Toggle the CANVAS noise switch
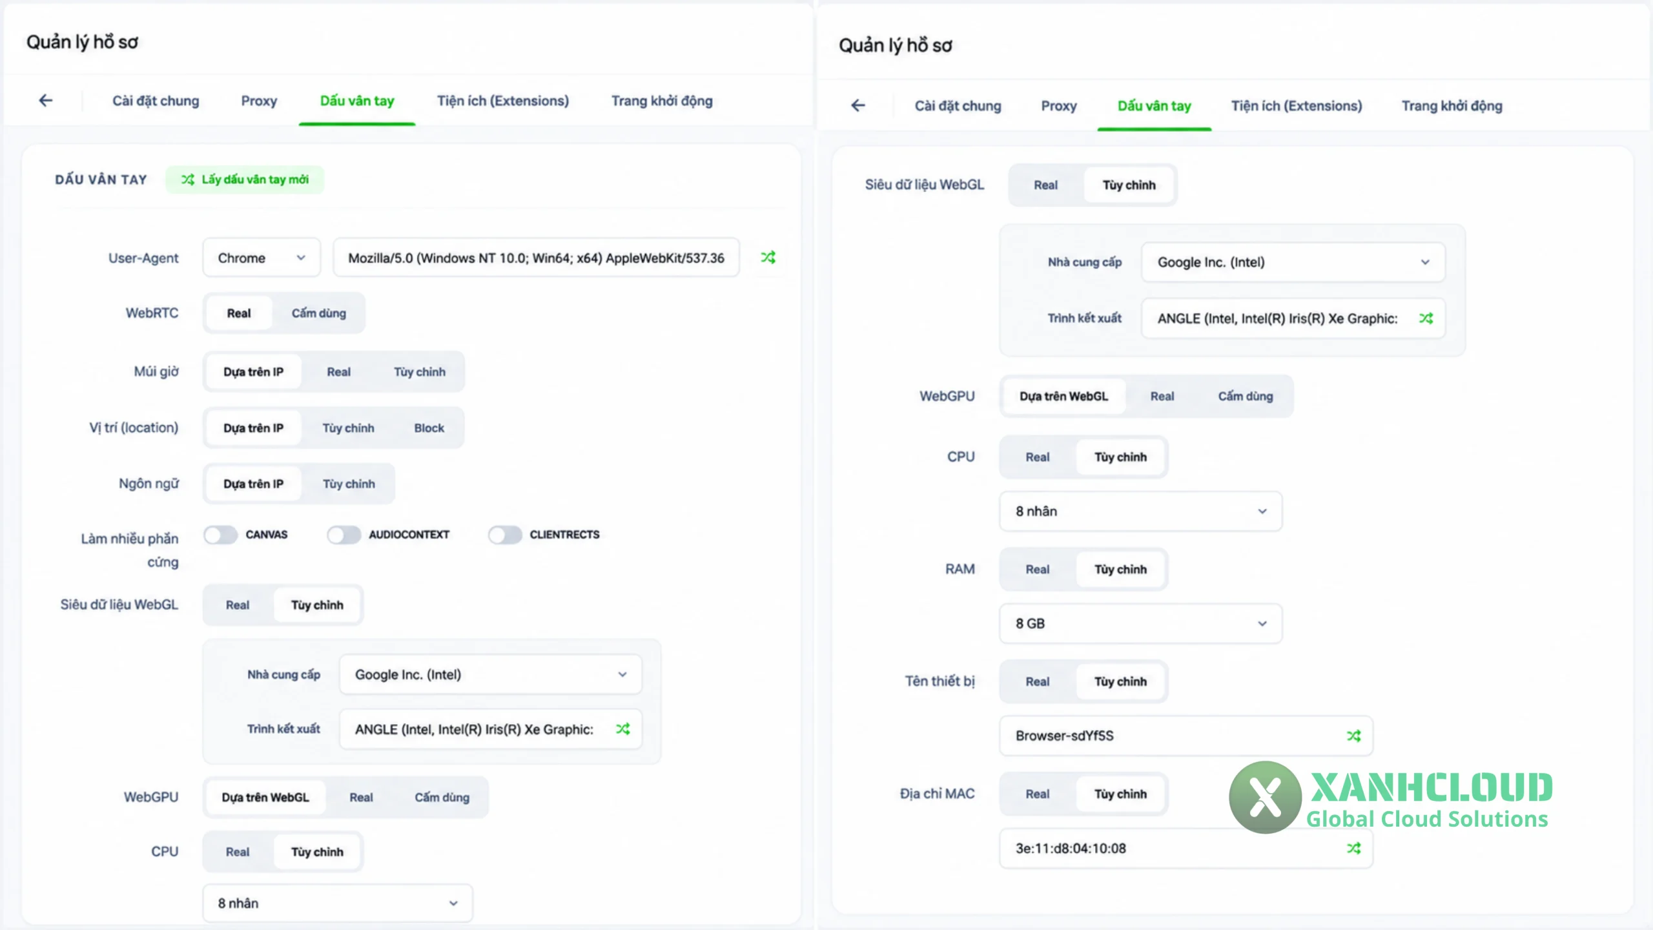Screen dimensions: 1653x930 click(220, 535)
